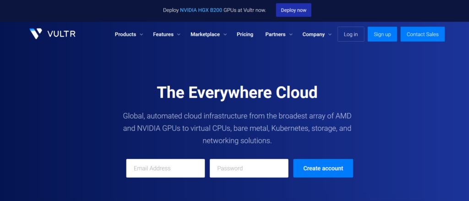469x201 pixels.
Task: Click the Log in button
Action: (x=351, y=34)
